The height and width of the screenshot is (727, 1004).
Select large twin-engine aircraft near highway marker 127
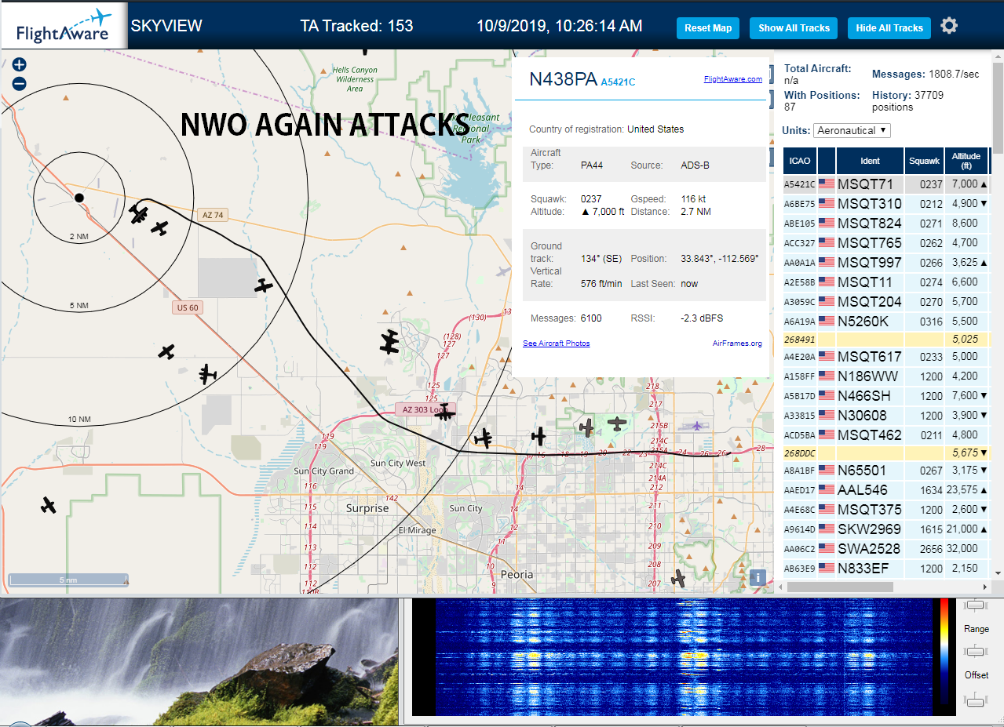tap(390, 342)
